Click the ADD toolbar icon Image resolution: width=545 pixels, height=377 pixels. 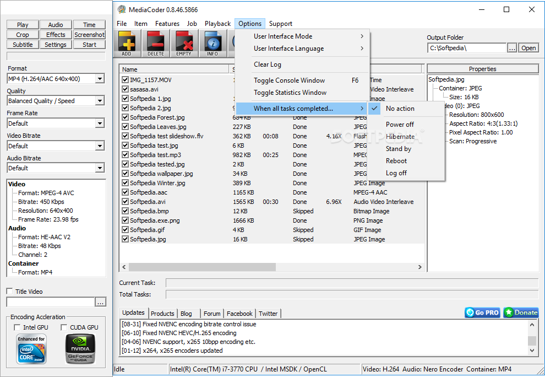(x=127, y=44)
